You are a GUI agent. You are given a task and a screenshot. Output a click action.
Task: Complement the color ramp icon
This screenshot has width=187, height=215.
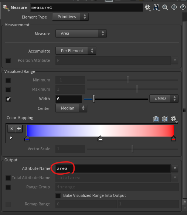165,119
